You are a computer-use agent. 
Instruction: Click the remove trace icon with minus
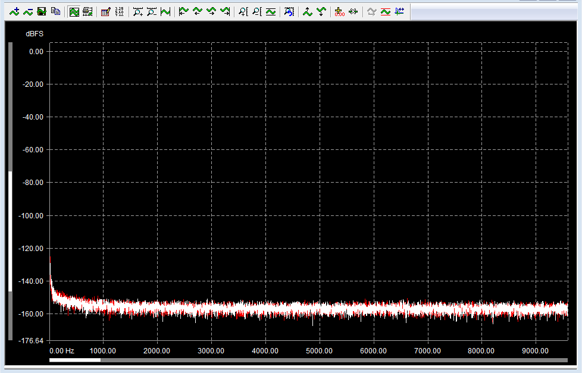28,12
